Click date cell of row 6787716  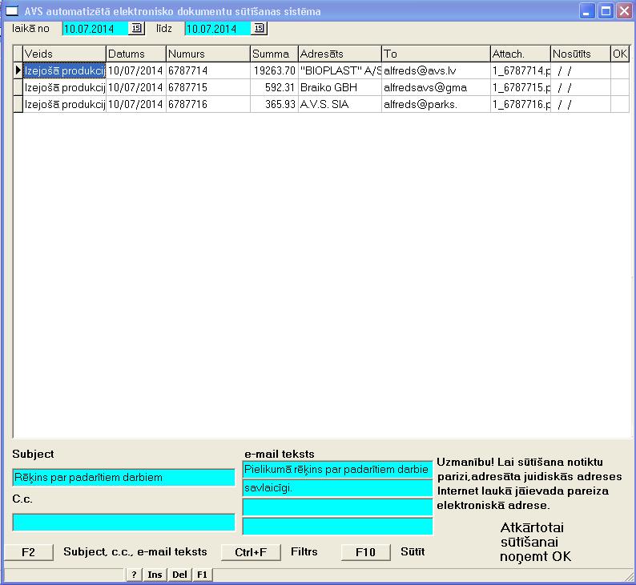point(581,105)
